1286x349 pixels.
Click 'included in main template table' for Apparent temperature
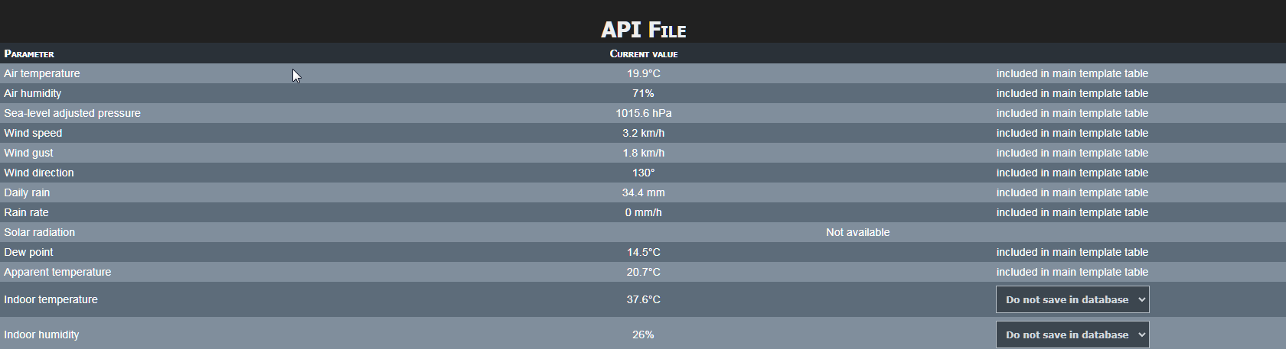click(1072, 272)
